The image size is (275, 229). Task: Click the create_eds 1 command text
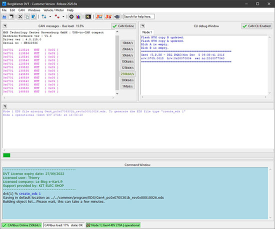(30, 193)
